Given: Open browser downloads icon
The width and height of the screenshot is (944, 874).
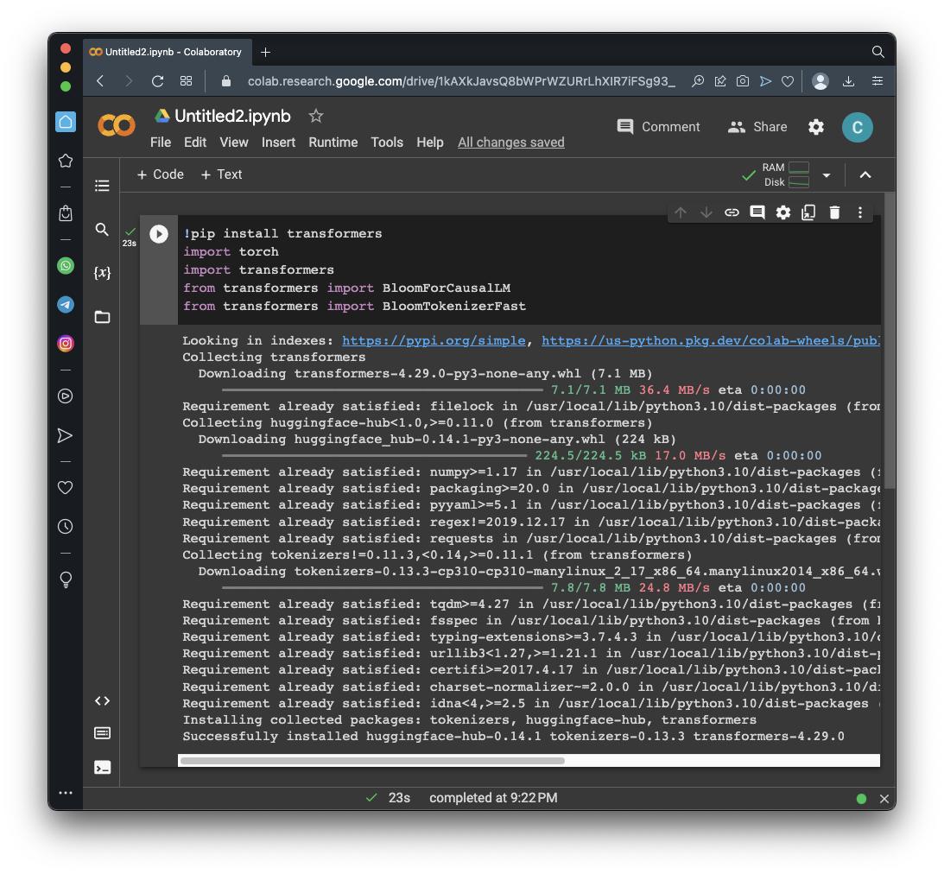Looking at the screenshot, I should [848, 81].
